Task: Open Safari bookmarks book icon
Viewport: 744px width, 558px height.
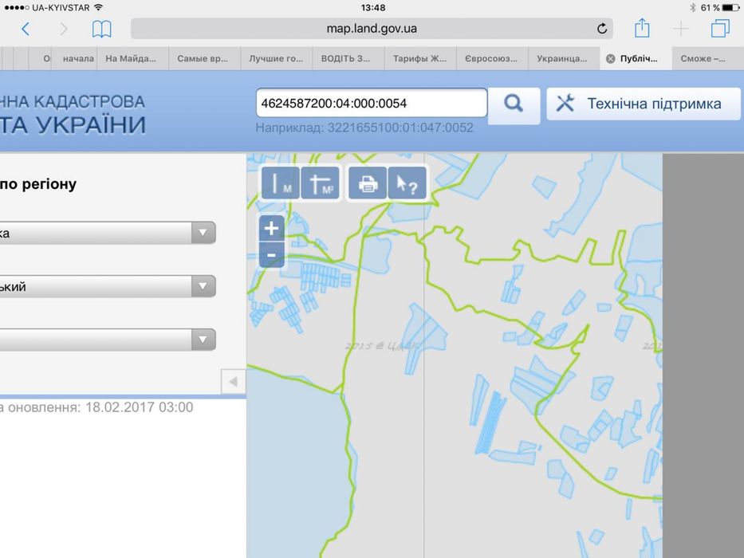Action: [101, 29]
